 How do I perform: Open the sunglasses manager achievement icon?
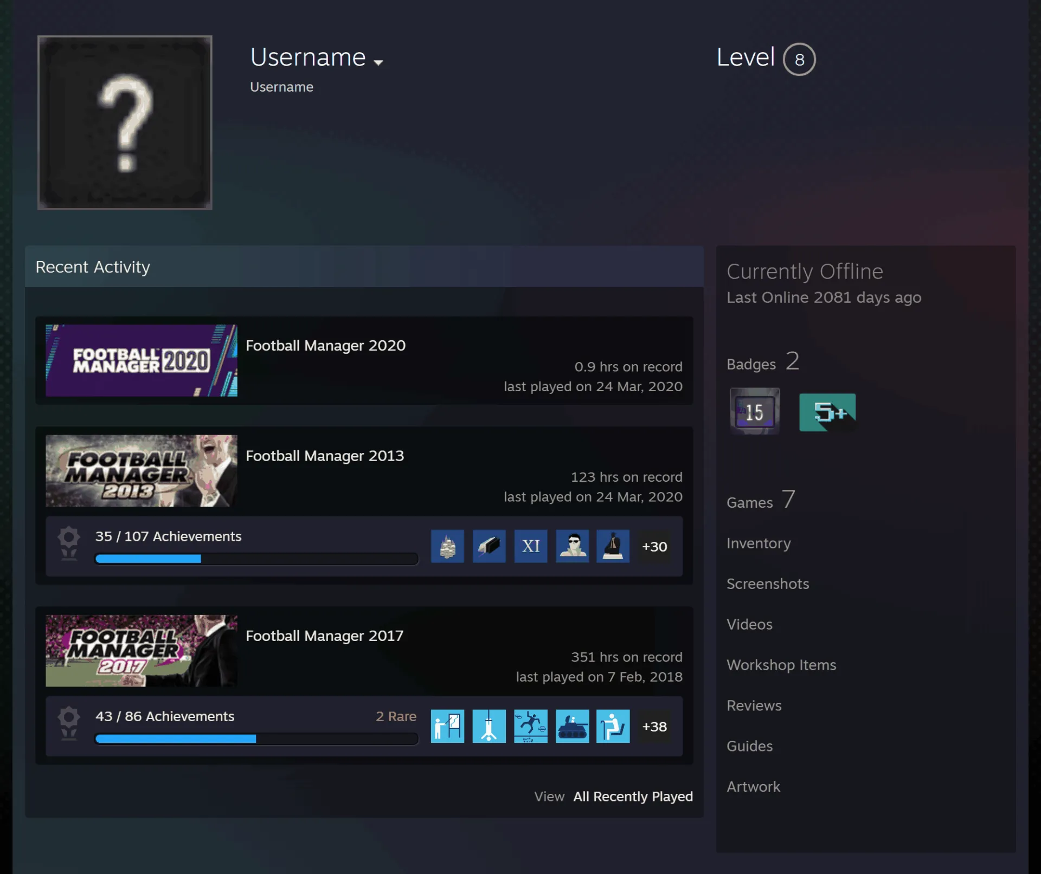(573, 546)
